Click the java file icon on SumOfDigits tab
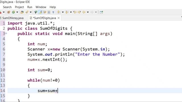The height and width of the screenshot is (102, 182). point(31,18)
